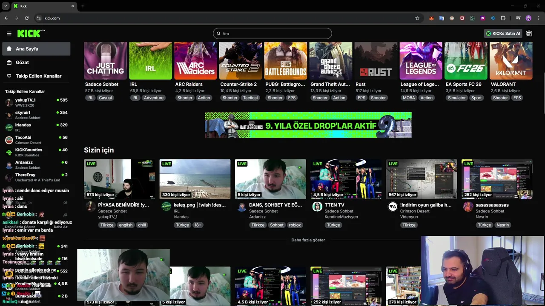Switch to the Kick browser tab
The width and height of the screenshot is (545, 306).
click(x=43, y=6)
